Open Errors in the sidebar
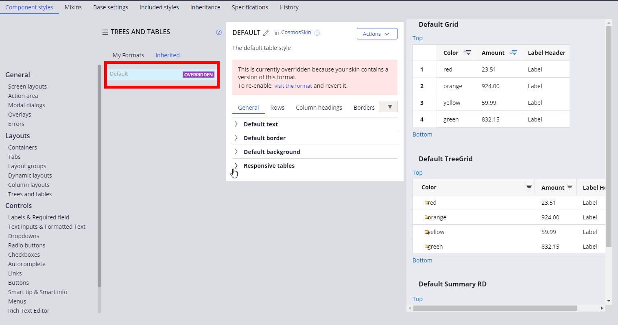Image resolution: width=618 pixels, height=325 pixels. click(16, 124)
